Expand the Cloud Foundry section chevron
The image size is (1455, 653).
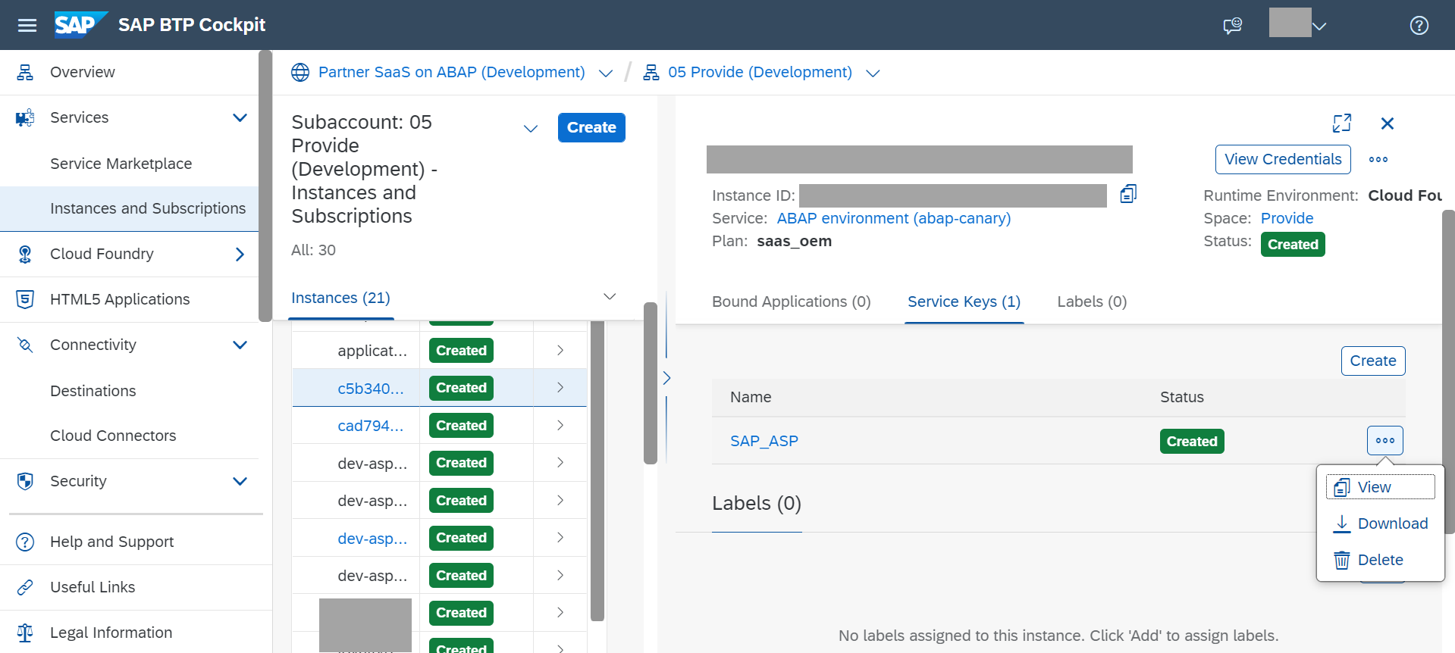240,254
